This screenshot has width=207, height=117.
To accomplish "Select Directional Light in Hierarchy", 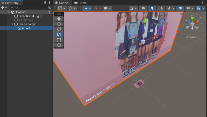I will coord(30,16).
